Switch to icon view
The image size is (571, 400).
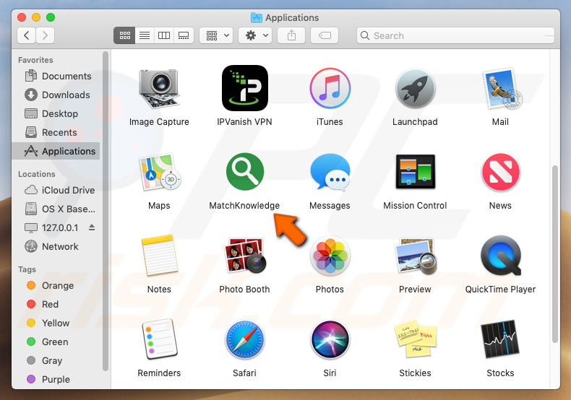(124, 35)
